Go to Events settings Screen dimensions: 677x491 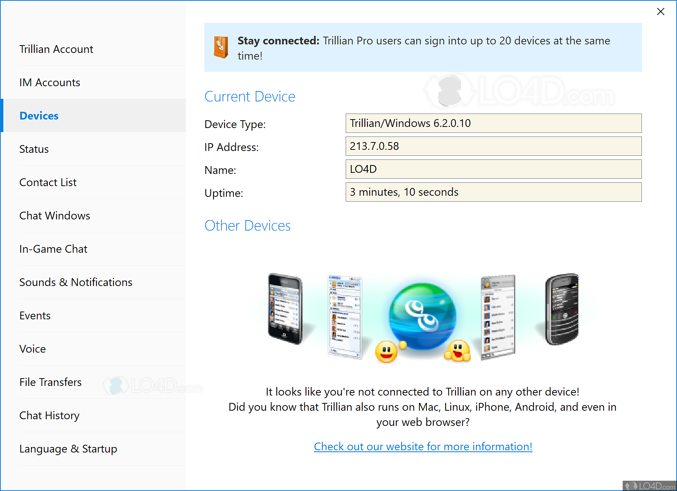point(93,316)
